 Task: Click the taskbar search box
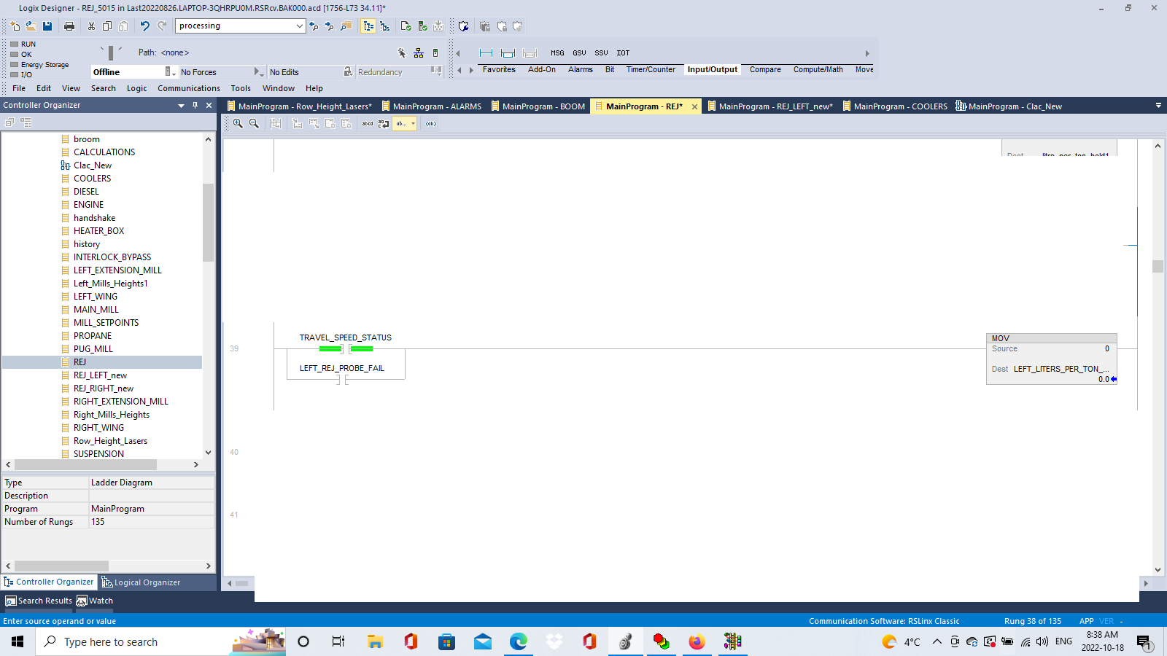click(160, 641)
